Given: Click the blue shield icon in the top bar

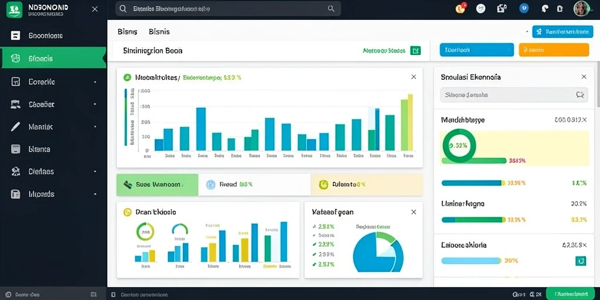Looking at the screenshot, I should coord(523,8).
